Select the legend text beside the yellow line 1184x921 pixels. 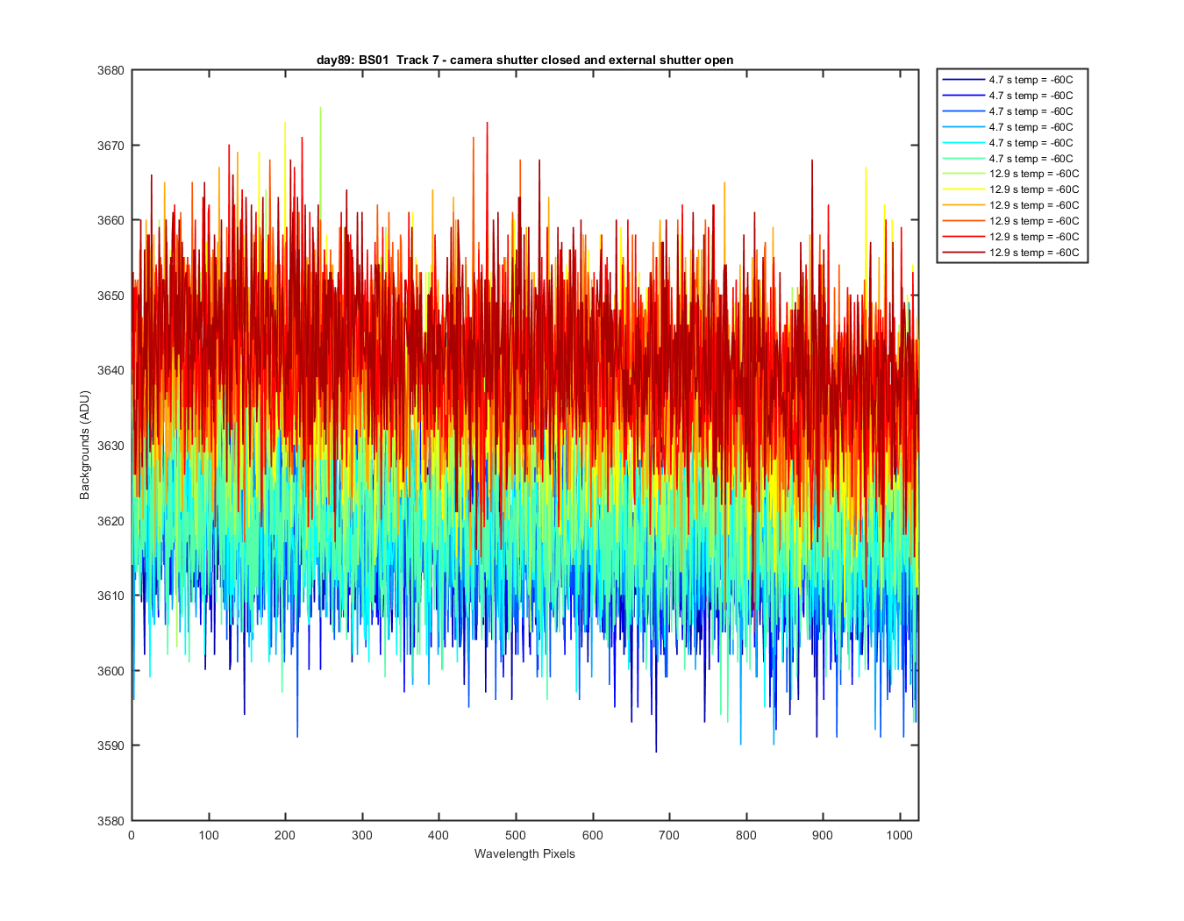(x=1034, y=189)
